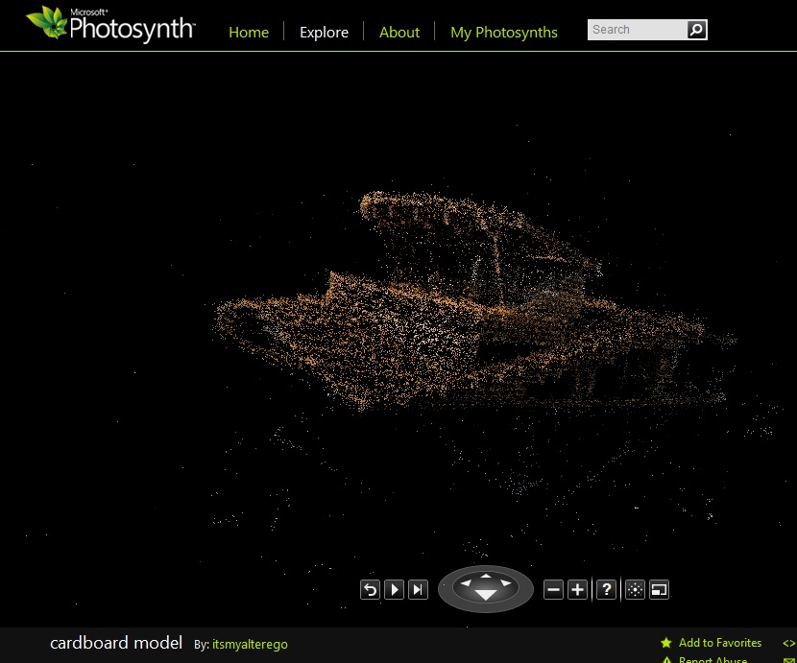The width and height of the screenshot is (797, 663).
Task: Click Add to Favorites link
Action: 720,643
